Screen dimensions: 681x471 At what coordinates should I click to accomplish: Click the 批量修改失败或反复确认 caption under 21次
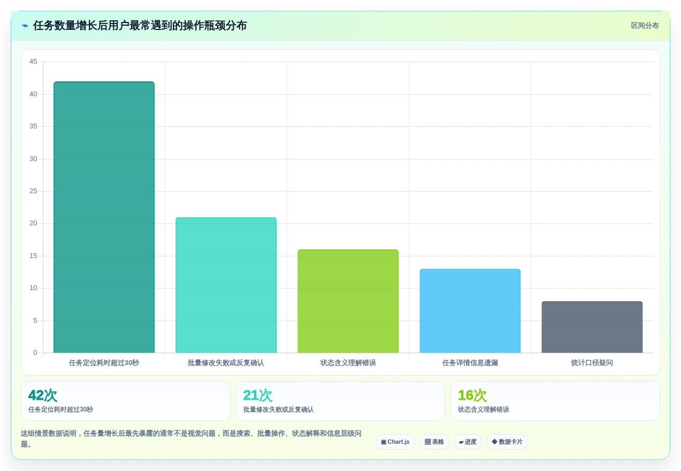(x=279, y=409)
